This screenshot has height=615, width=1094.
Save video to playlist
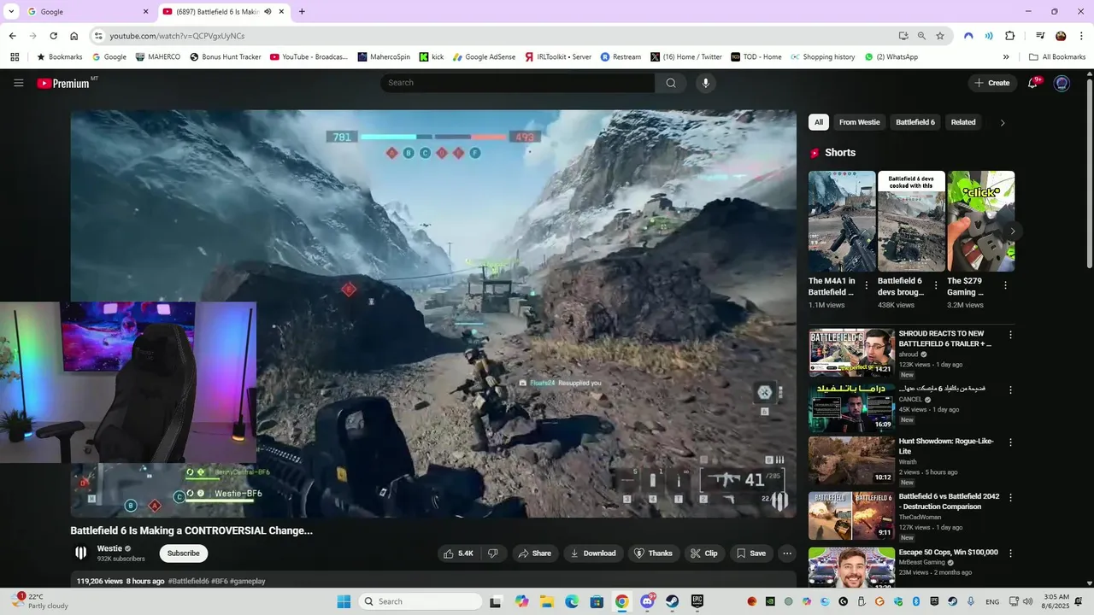click(x=751, y=553)
